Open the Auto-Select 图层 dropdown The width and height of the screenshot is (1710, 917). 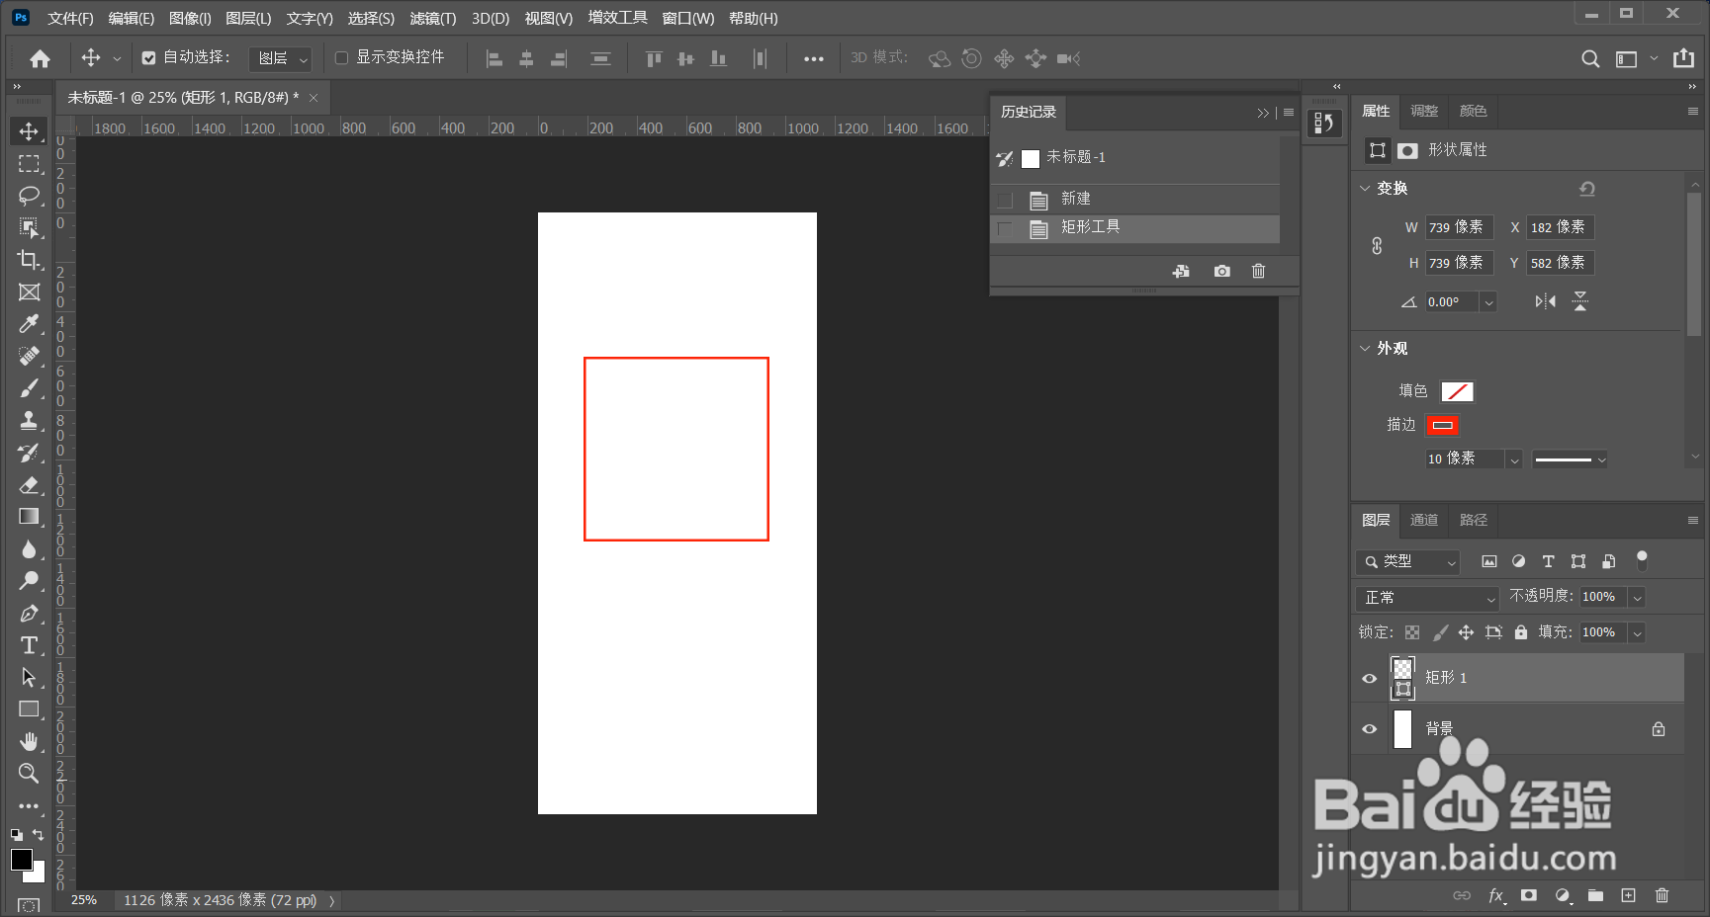[281, 59]
